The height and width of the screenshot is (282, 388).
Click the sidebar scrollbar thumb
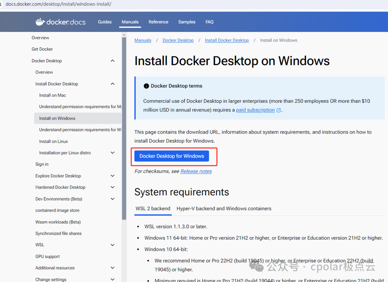point(124,128)
